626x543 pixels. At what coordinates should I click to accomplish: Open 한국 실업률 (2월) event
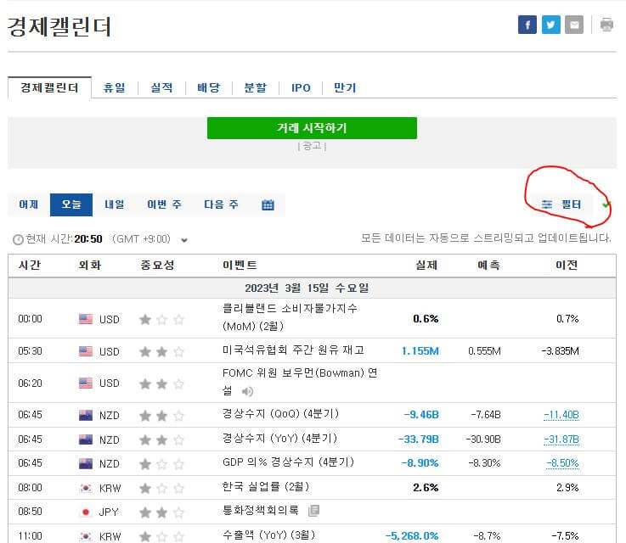coord(266,487)
